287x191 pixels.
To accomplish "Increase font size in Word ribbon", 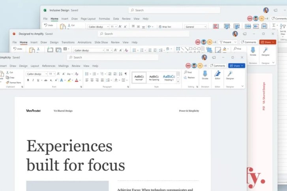I will pos(58,74).
